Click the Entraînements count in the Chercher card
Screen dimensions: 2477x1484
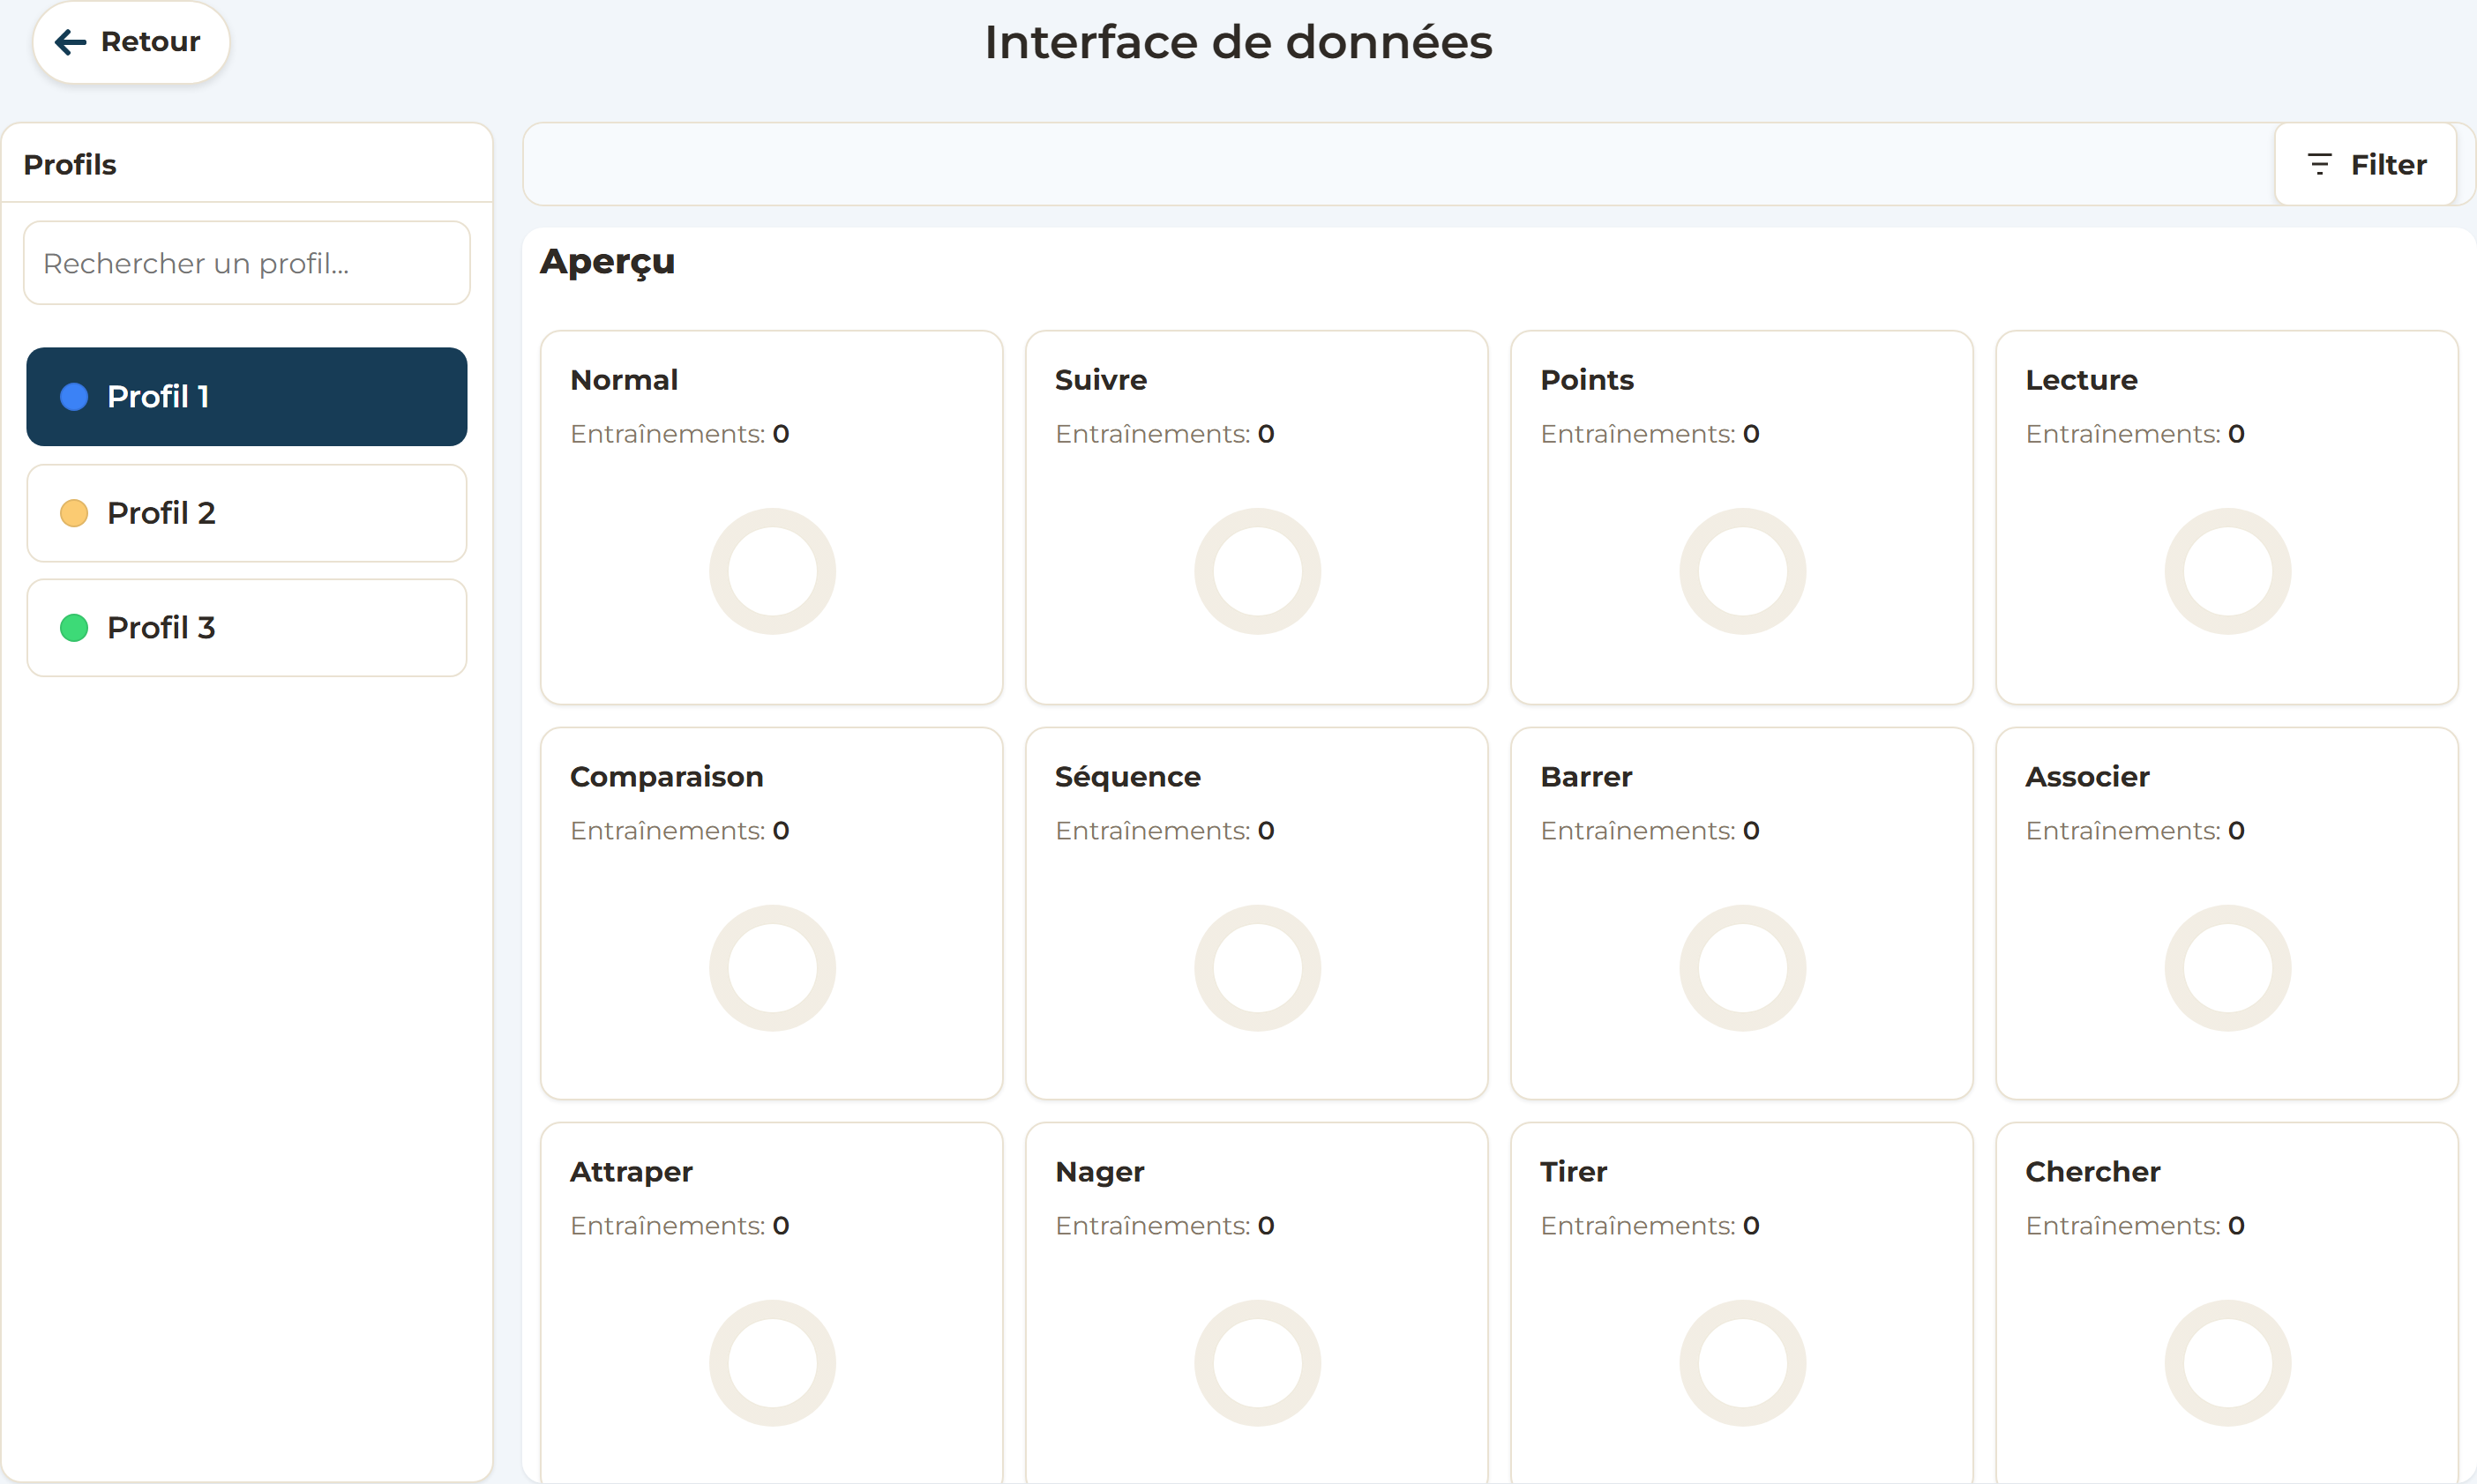(2136, 1226)
